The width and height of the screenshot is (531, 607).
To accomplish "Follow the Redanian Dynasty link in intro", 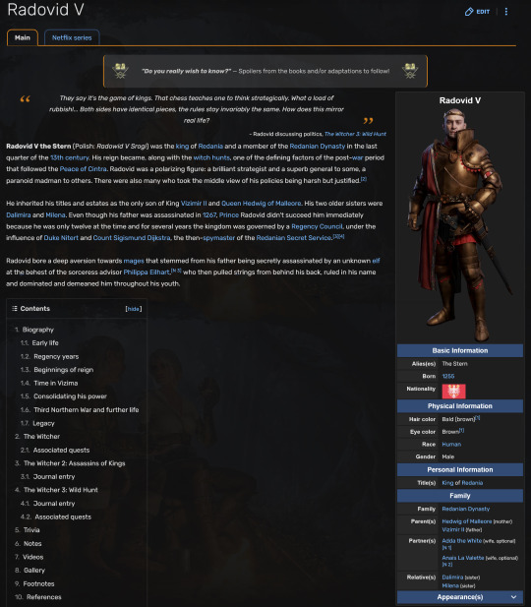I will (317, 146).
